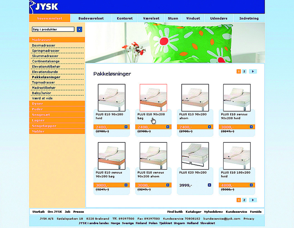Click arrow icon for PLUS E10 180x200 hvid
The width and height of the screenshot is (294, 228).
click(x=251, y=185)
